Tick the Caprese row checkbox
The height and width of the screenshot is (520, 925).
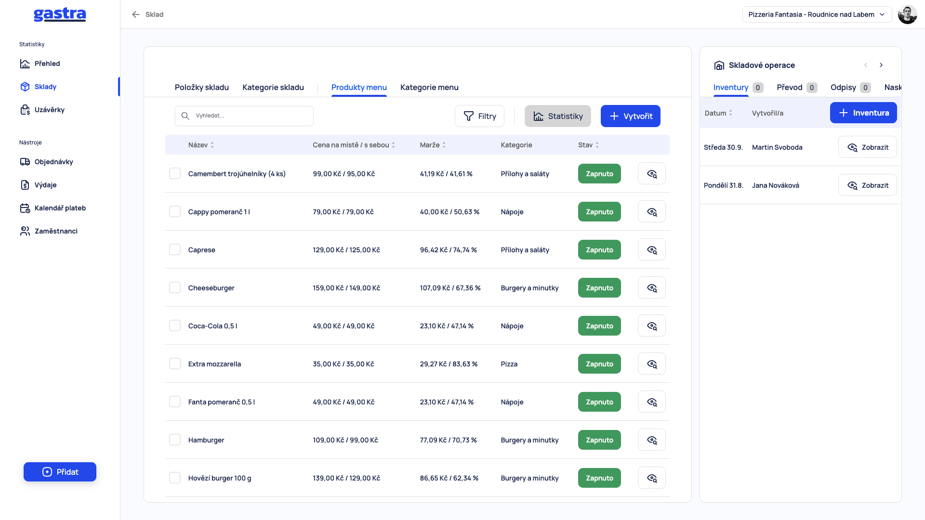coord(175,249)
